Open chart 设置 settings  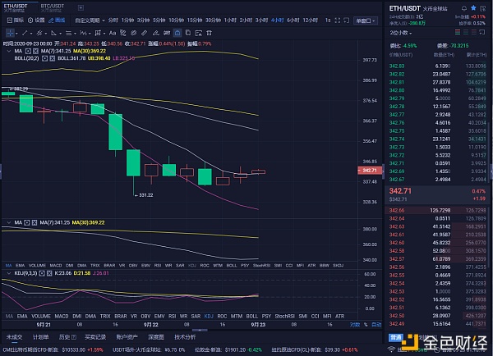click(36, 21)
